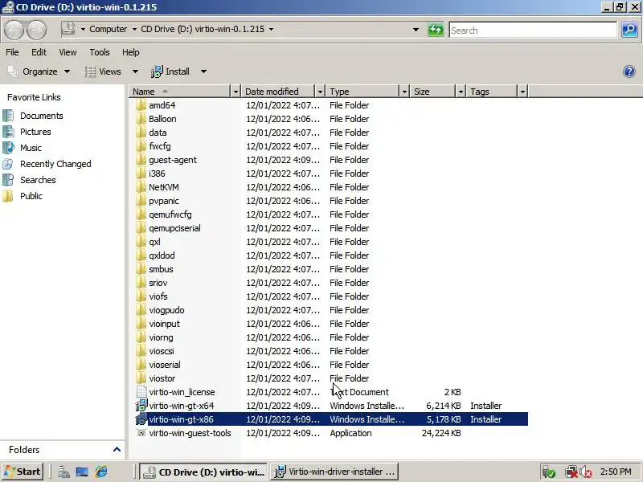Screen dimensions: 643x482
Task: Click the Documents favorite link icon
Action: coord(8,116)
